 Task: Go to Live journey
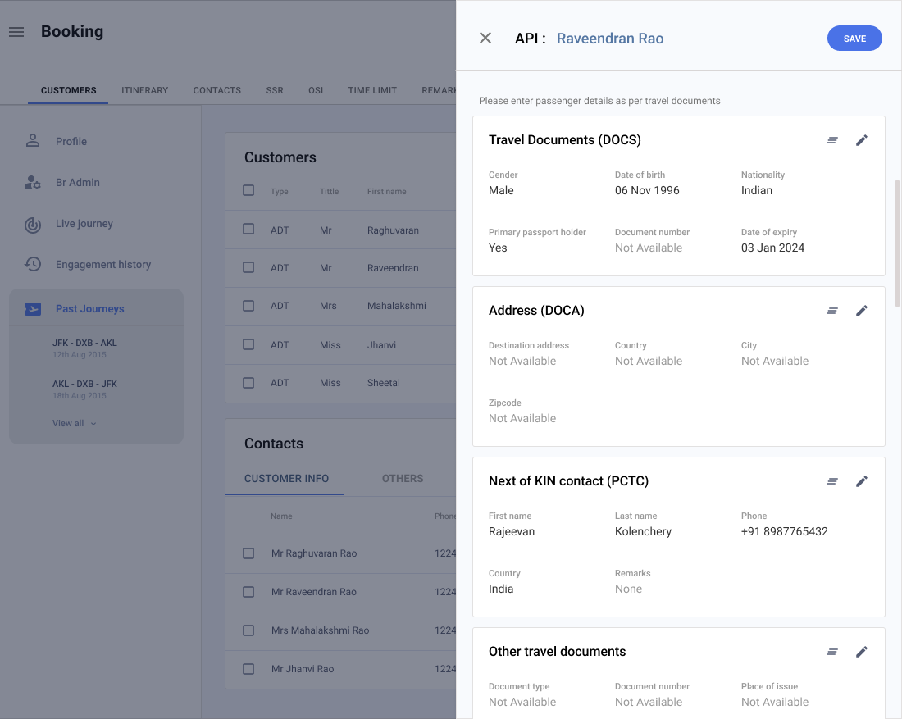click(84, 224)
